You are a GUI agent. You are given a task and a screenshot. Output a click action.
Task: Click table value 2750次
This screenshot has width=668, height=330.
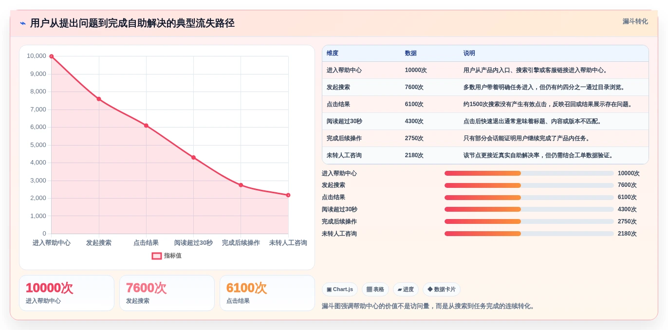[414, 138]
